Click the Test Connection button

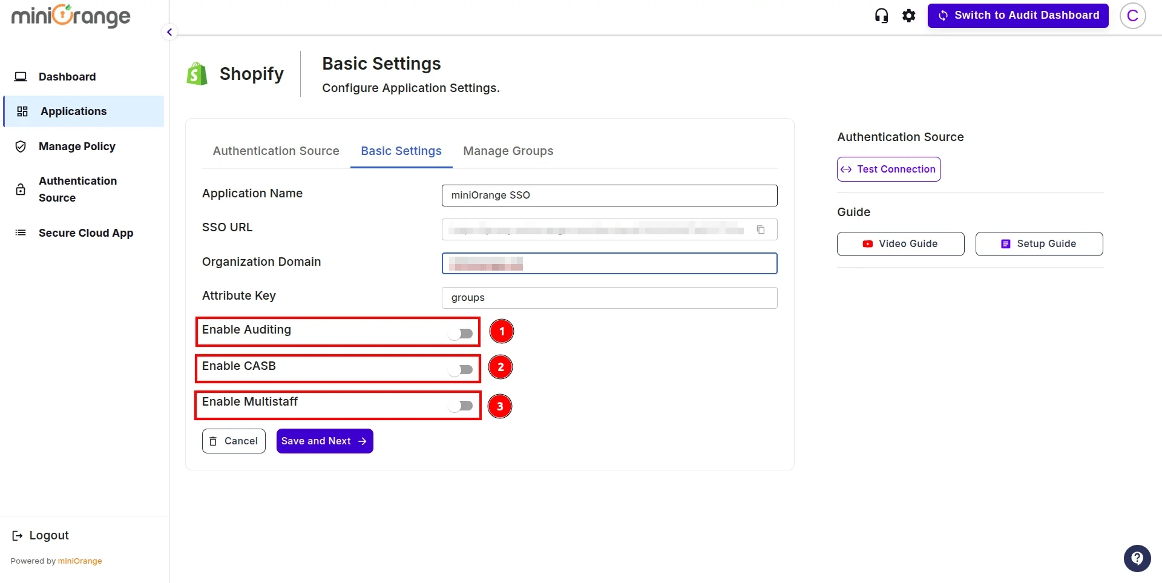click(888, 169)
